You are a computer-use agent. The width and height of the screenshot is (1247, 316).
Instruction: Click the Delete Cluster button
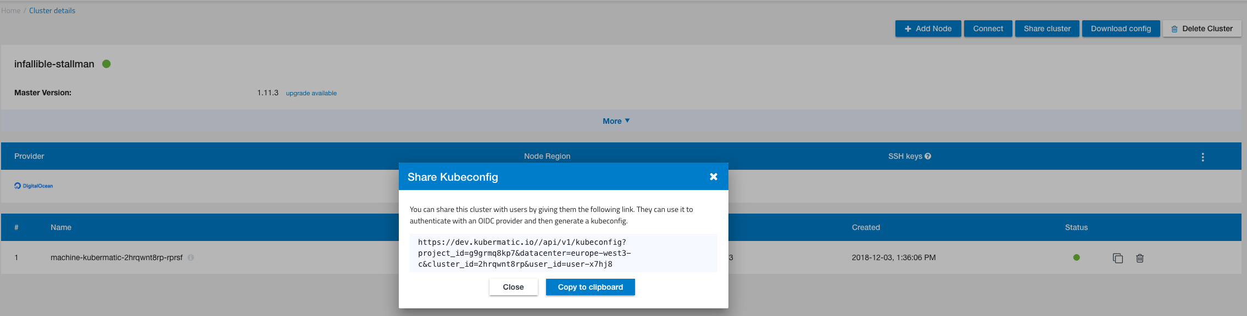pyautogui.click(x=1202, y=28)
